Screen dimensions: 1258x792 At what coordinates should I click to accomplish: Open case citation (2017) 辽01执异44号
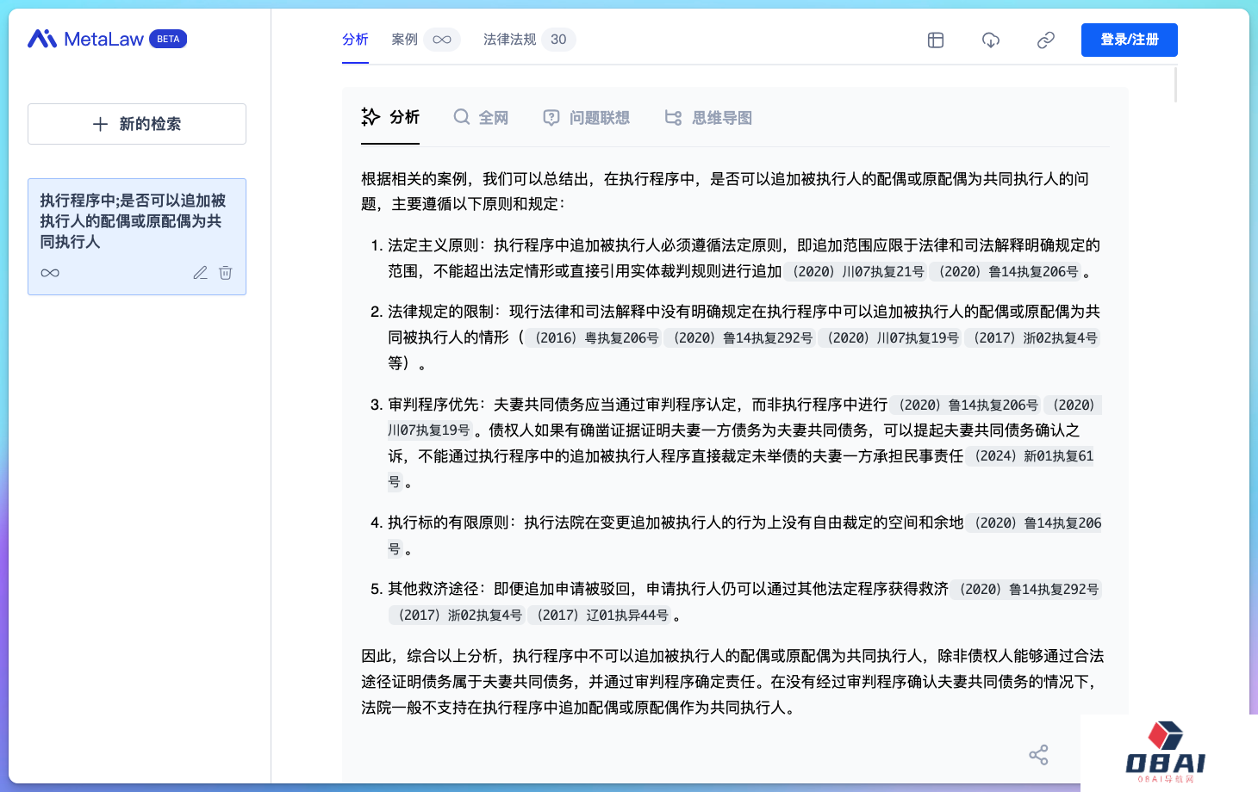(x=601, y=616)
